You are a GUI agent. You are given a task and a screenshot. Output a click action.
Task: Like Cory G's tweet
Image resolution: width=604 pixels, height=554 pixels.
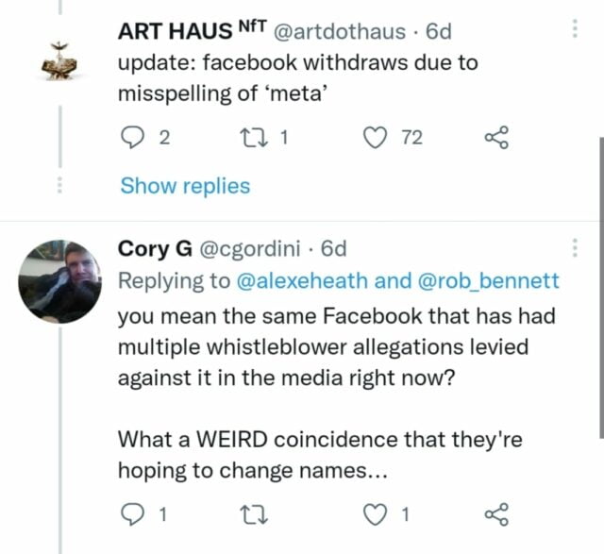(377, 514)
